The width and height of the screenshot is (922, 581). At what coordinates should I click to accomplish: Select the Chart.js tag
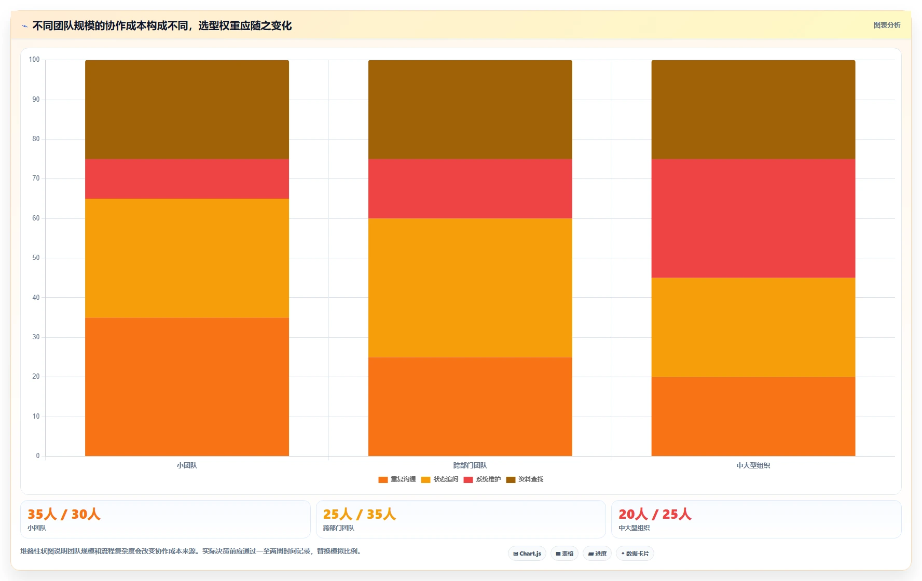coord(527,554)
